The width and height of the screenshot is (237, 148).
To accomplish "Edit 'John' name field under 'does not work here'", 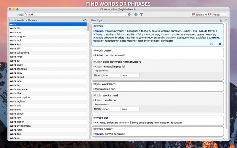I will (x=111, y=75).
